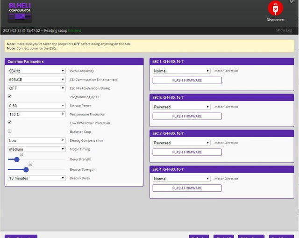Open the Motor Timing dropdown

[x=36, y=149]
